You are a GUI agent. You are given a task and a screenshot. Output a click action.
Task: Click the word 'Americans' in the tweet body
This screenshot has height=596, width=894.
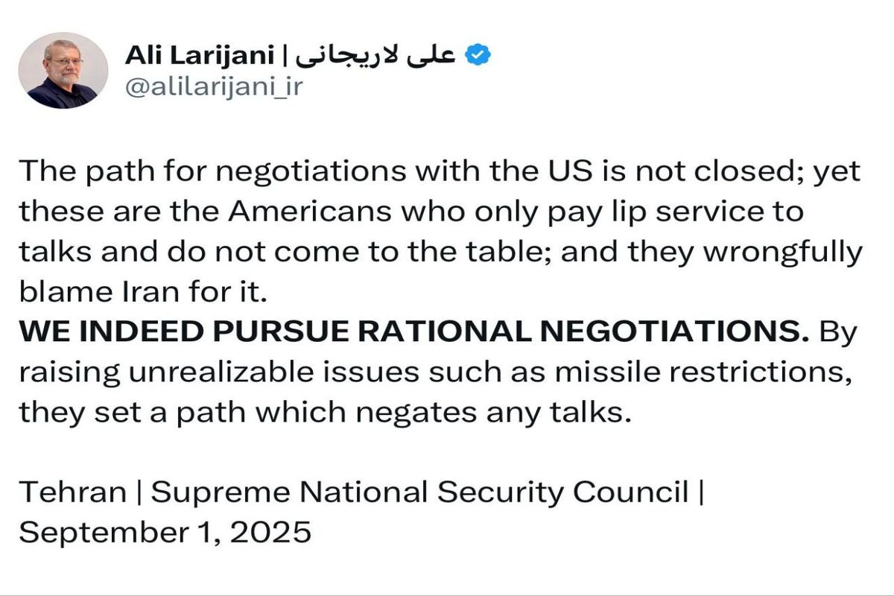click(311, 212)
